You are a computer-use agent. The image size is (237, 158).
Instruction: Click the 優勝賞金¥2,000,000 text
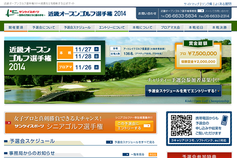[x=198, y=62]
